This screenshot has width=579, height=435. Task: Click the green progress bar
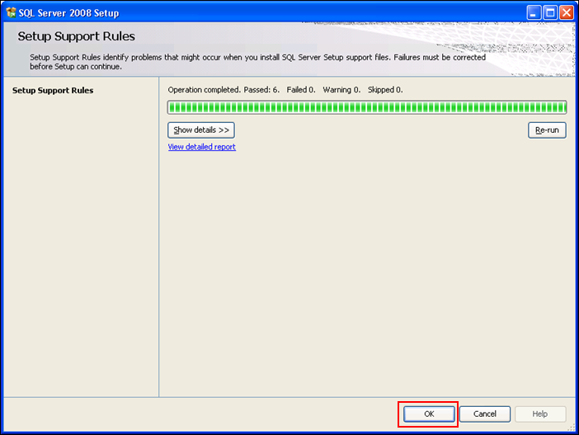click(x=367, y=107)
